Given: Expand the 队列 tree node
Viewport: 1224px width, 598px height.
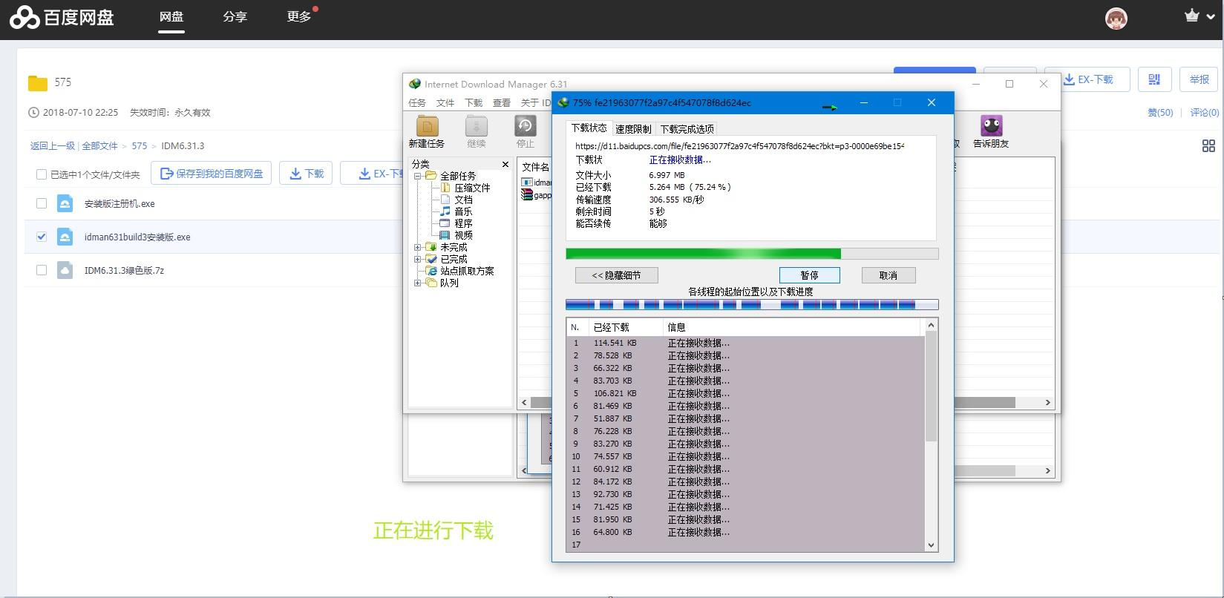Looking at the screenshot, I should pyautogui.click(x=417, y=283).
